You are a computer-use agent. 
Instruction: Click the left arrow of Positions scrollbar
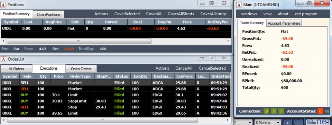pos(3,41)
